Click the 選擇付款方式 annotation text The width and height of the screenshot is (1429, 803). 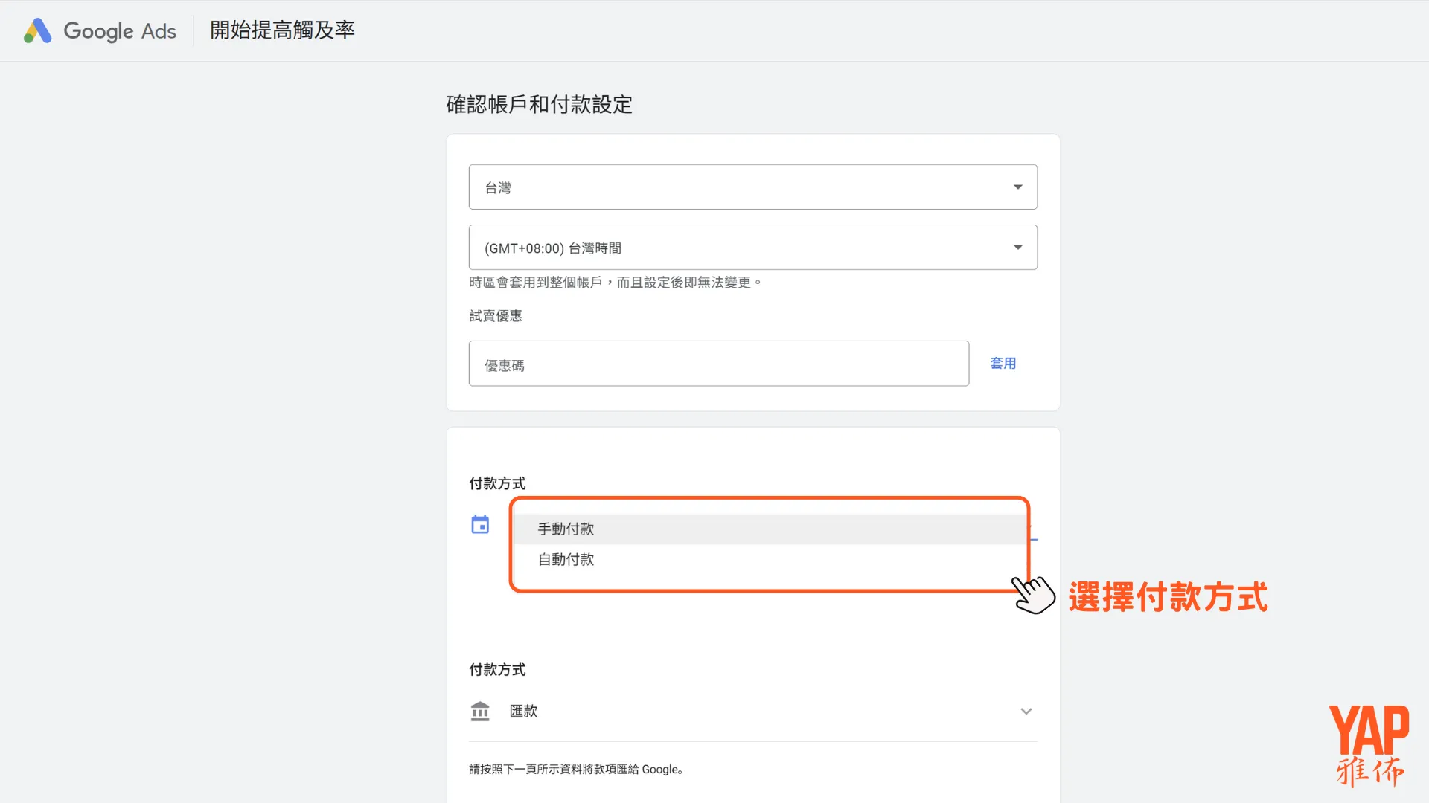click(x=1169, y=596)
